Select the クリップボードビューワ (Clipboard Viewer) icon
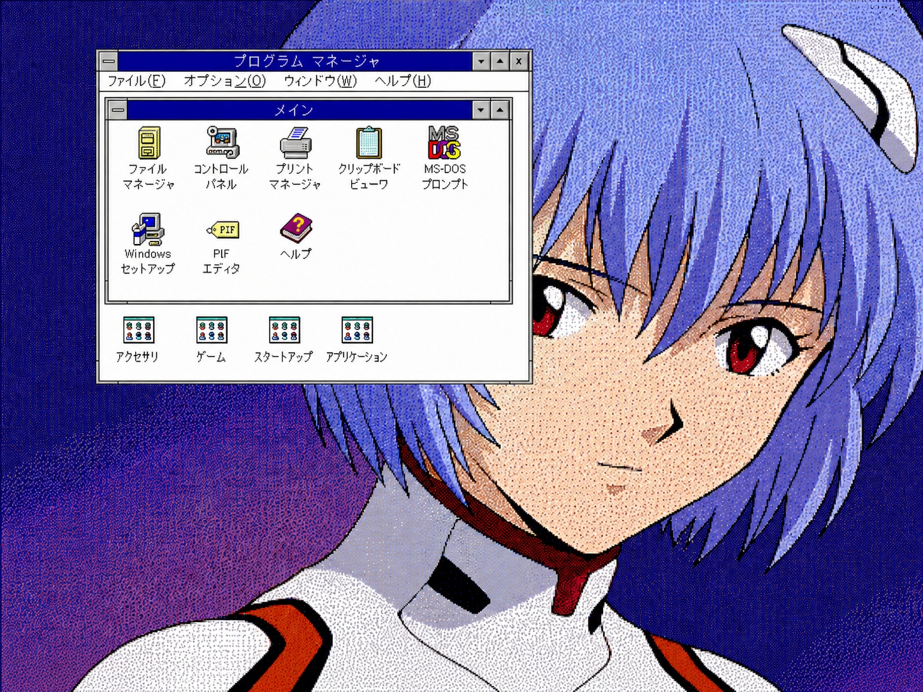The width and height of the screenshot is (923, 692). tap(369, 142)
